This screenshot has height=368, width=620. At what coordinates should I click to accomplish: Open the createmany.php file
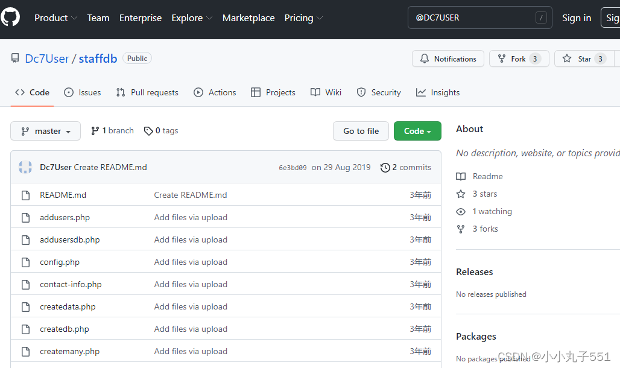pyautogui.click(x=69, y=351)
